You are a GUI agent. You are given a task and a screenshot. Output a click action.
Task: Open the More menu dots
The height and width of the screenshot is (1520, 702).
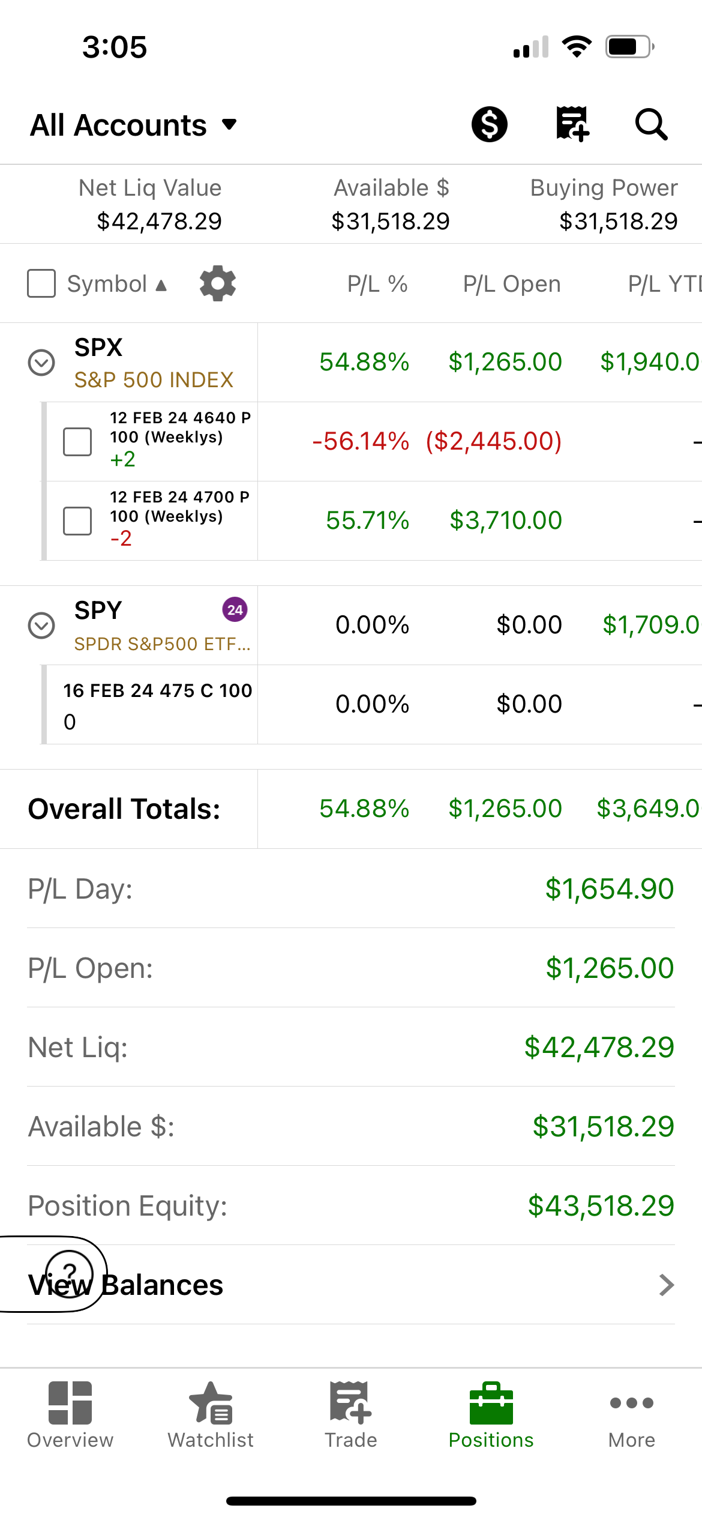[632, 1414]
